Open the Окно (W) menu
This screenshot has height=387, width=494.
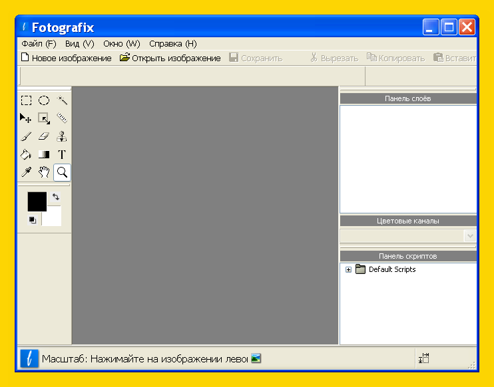pos(122,44)
